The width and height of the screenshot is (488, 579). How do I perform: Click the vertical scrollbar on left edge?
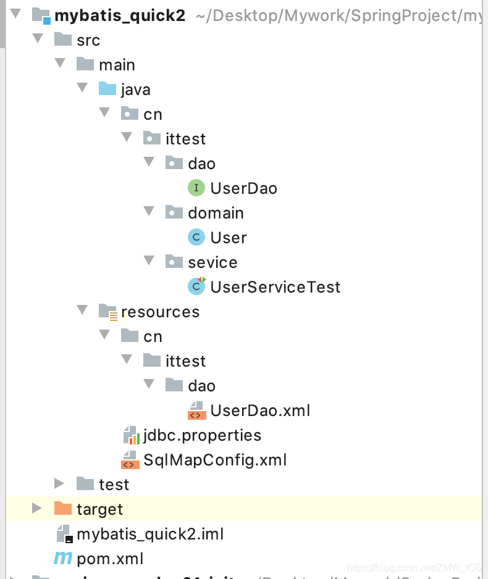click(x=2, y=24)
